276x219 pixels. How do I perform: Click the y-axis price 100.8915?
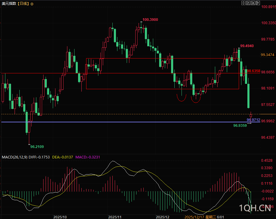269,7
